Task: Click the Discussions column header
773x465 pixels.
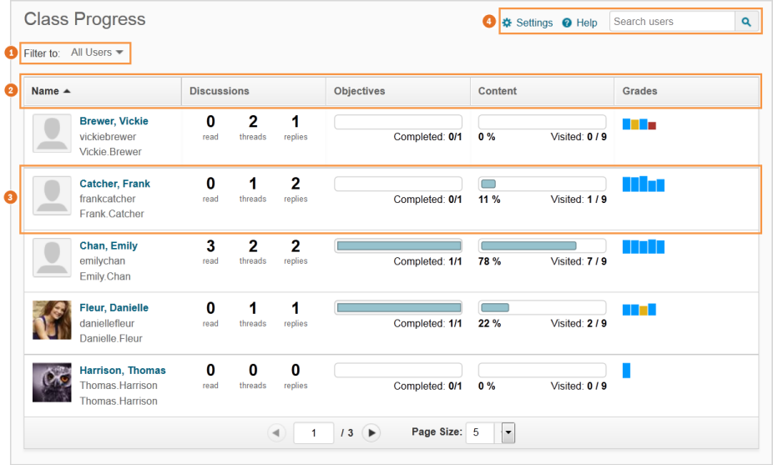Action: pyautogui.click(x=219, y=91)
